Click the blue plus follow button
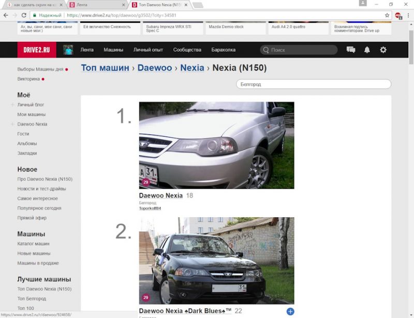Image resolution: width=414 pixels, height=318 pixels. pyautogui.click(x=290, y=311)
